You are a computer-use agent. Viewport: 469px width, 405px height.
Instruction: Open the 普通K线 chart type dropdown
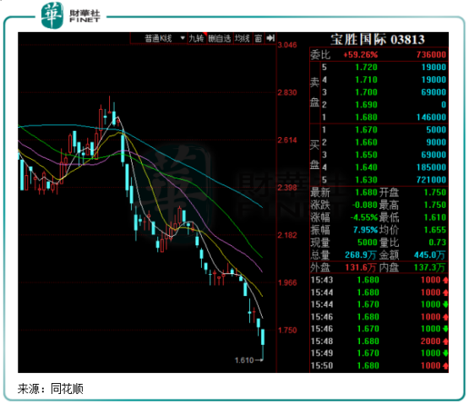coord(158,39)
